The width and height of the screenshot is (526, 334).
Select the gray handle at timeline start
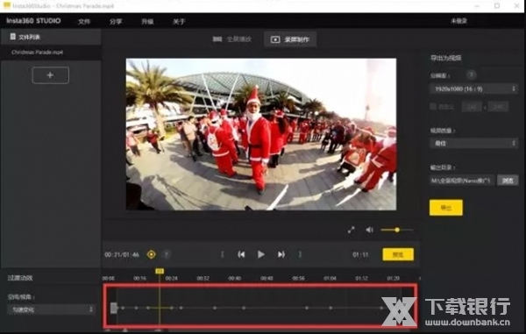(x=114, y=308)
